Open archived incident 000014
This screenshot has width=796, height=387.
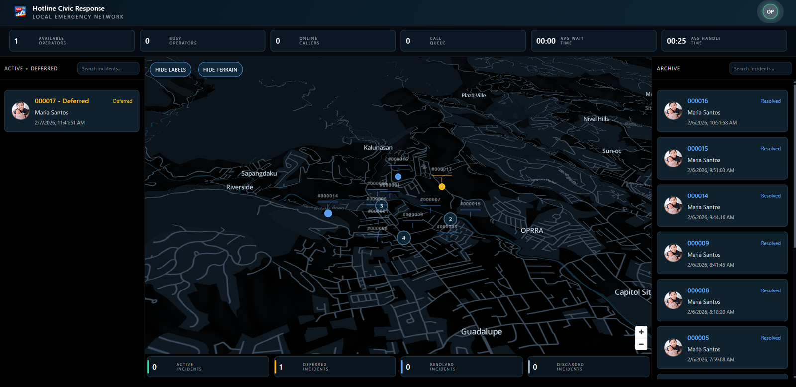click(722, 205)
